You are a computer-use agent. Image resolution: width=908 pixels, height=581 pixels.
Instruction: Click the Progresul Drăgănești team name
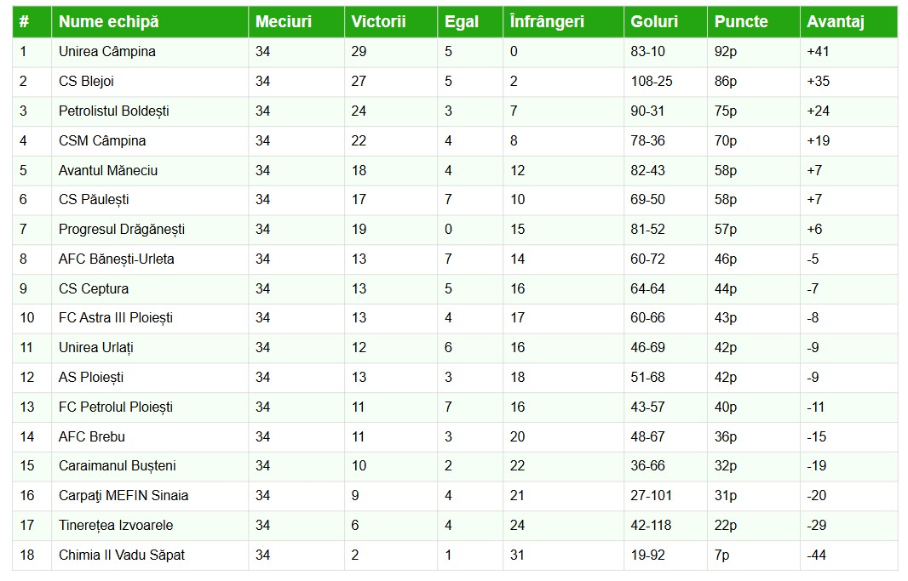point(121,230)
